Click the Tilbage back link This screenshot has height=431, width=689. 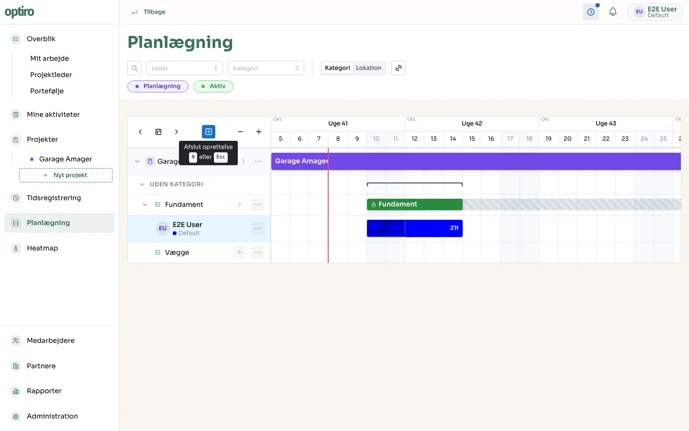click(148, 12)
